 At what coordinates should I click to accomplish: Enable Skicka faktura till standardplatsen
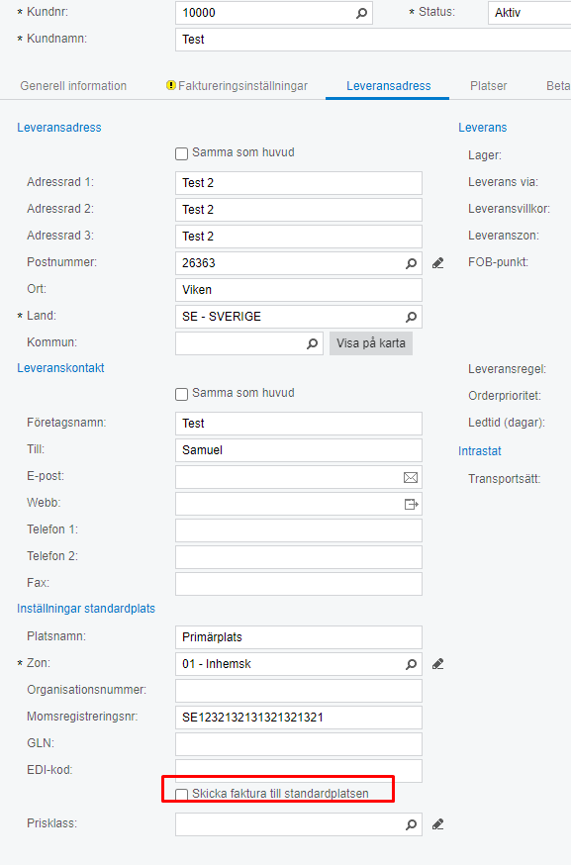click(x=182, y=793)
